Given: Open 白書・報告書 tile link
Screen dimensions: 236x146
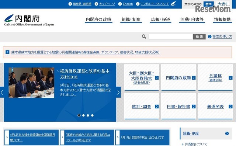Looking at the screenshot, I should [x=178, y=106].
